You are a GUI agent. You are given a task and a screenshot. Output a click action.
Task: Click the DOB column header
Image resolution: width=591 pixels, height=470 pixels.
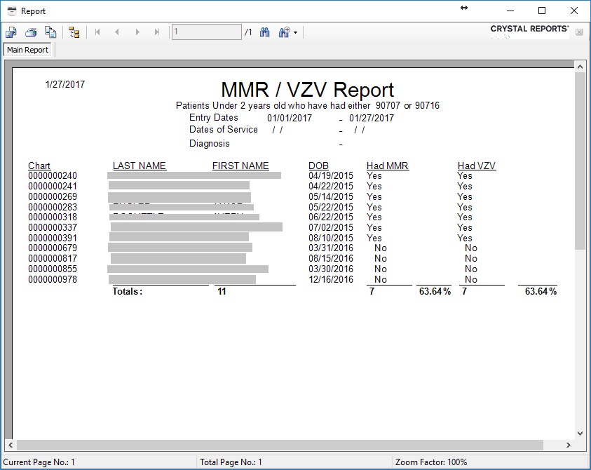(x=318, y=166)
